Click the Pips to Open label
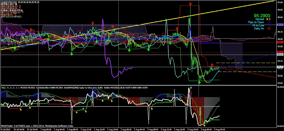Screen dimensions: 284x131 coord(256,22)
